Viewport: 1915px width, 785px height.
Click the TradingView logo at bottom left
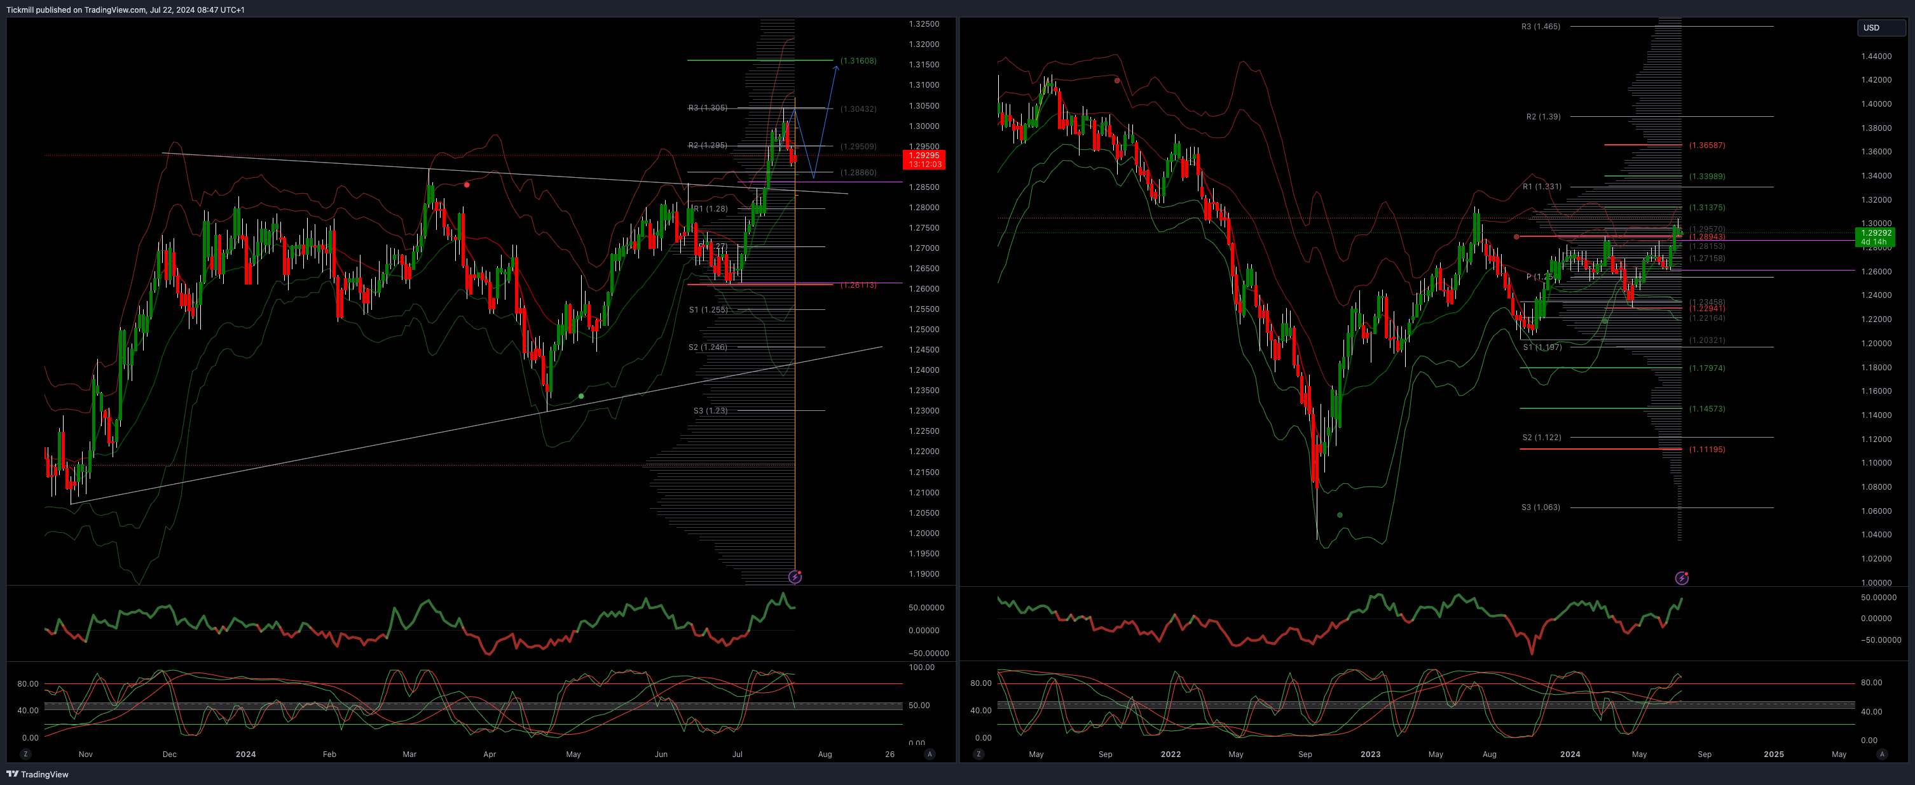pyautogui.click(x=37, y=774)
